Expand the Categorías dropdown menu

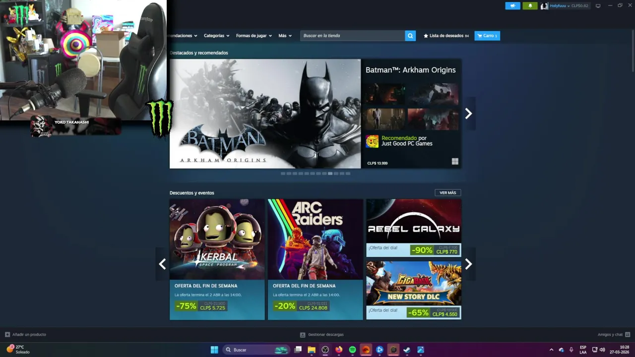[x=217, y=36]
